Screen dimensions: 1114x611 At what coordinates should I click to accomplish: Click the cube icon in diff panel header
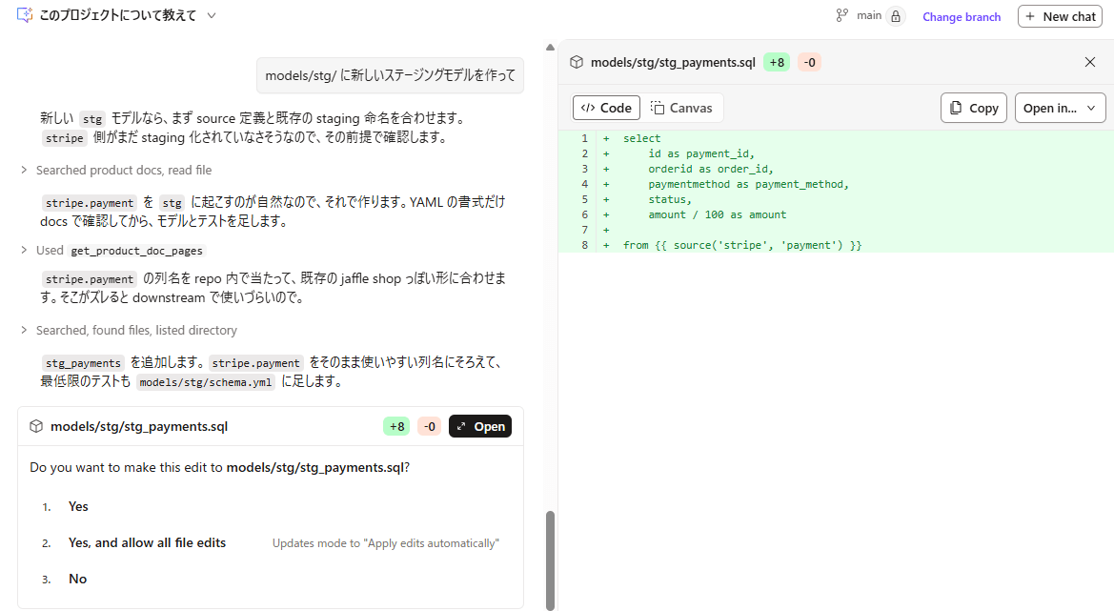[577, 62]
